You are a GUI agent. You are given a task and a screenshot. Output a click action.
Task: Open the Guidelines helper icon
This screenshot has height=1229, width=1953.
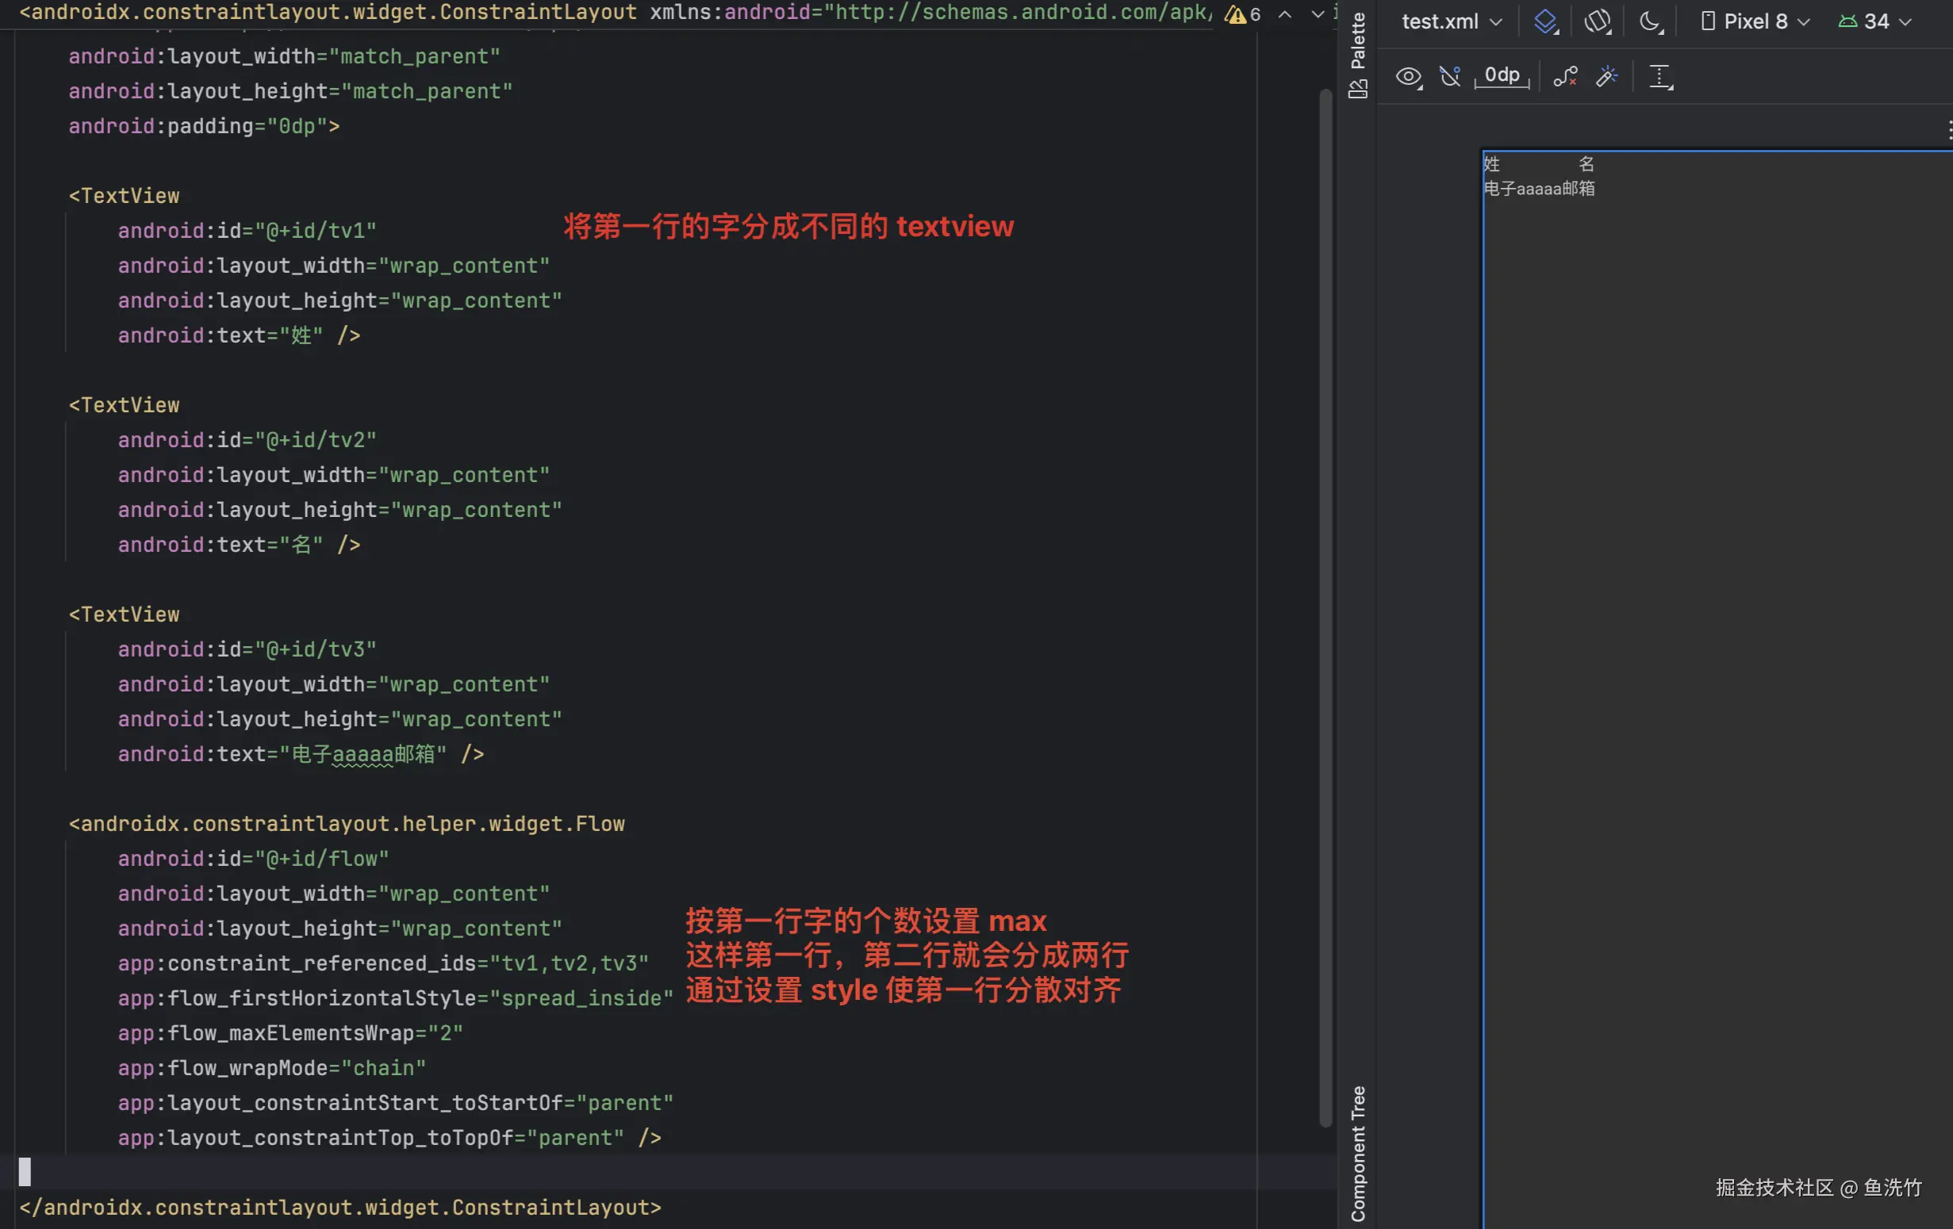pos(1660,76)
